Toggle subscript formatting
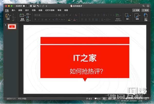154x104 pixels. [53, 20]
